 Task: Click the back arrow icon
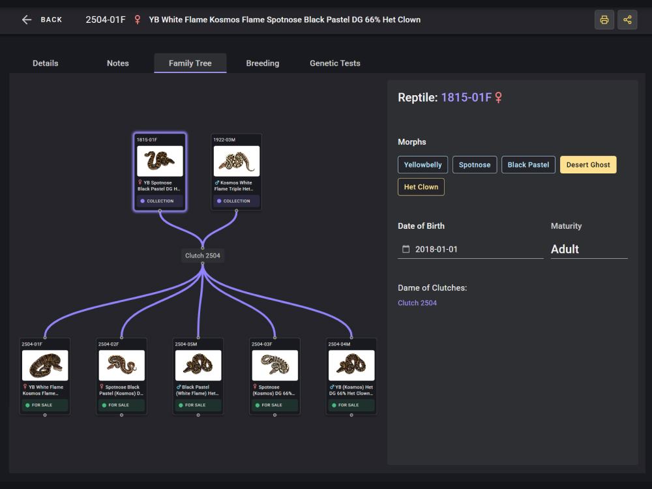(27, 20)
